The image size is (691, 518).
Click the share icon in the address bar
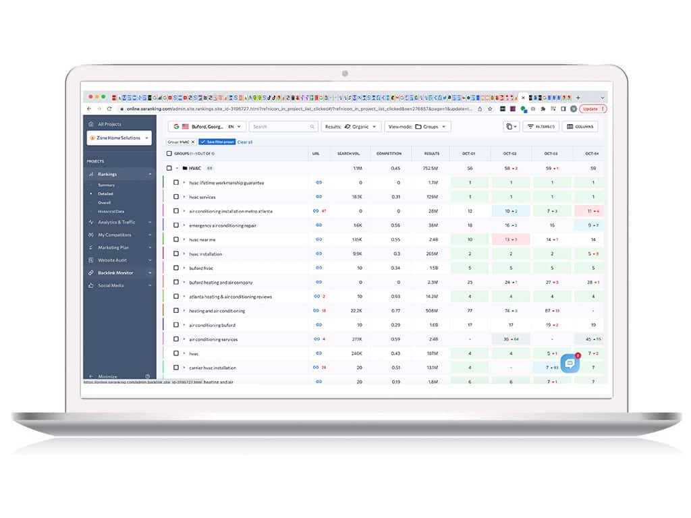[x=480, y=109]
